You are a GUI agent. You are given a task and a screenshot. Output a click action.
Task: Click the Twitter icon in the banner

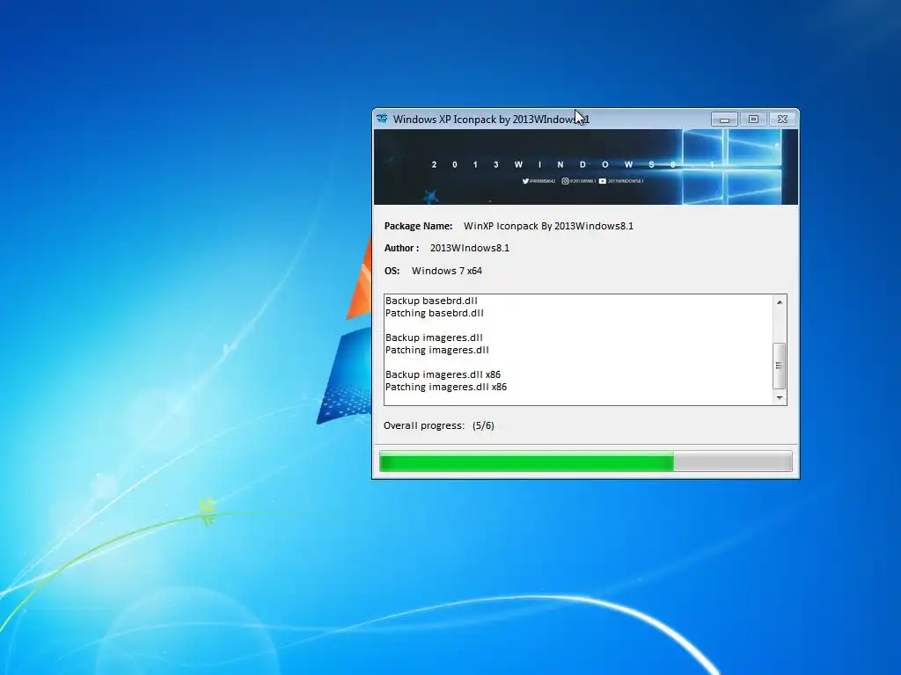[x=525, y=181]
